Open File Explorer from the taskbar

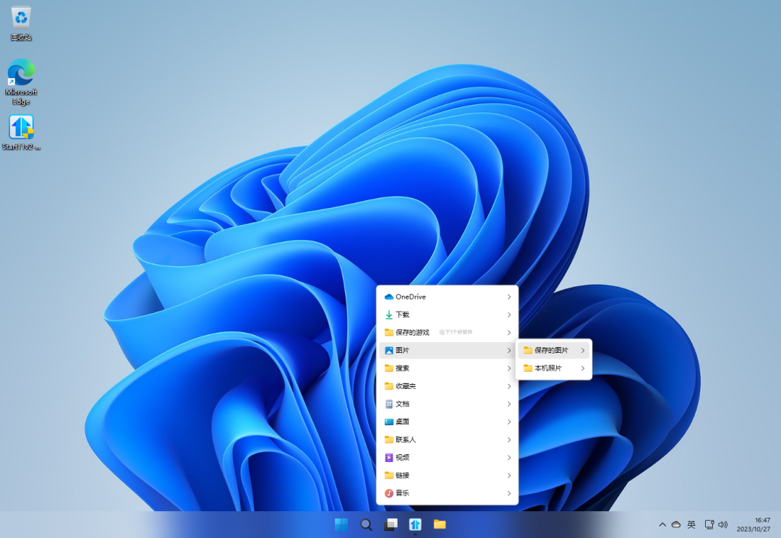click(x=440, y=524)
